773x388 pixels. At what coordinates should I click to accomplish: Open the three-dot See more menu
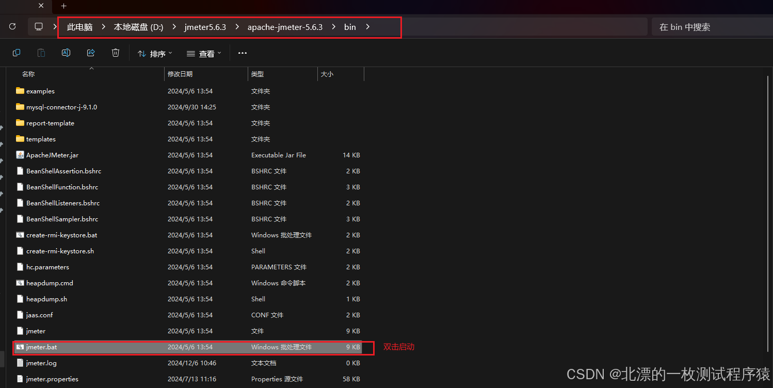243,53
